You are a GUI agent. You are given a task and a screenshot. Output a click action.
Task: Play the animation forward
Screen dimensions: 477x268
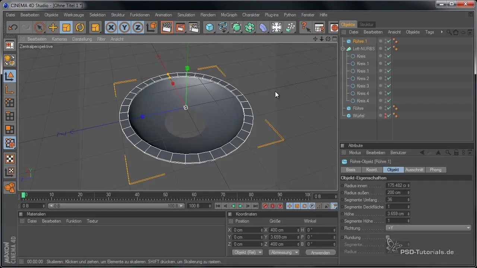[240, 206]
